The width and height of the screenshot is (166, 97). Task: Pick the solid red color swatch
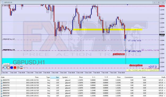tap(15, 67)
